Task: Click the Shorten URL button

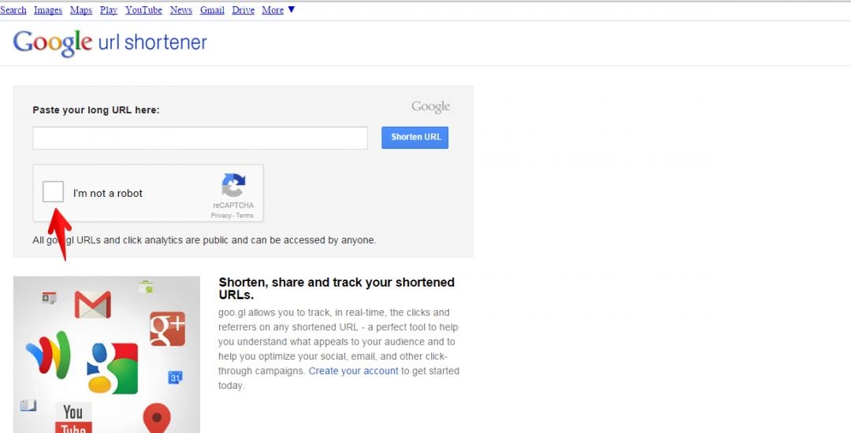Action: coord(415,138)
